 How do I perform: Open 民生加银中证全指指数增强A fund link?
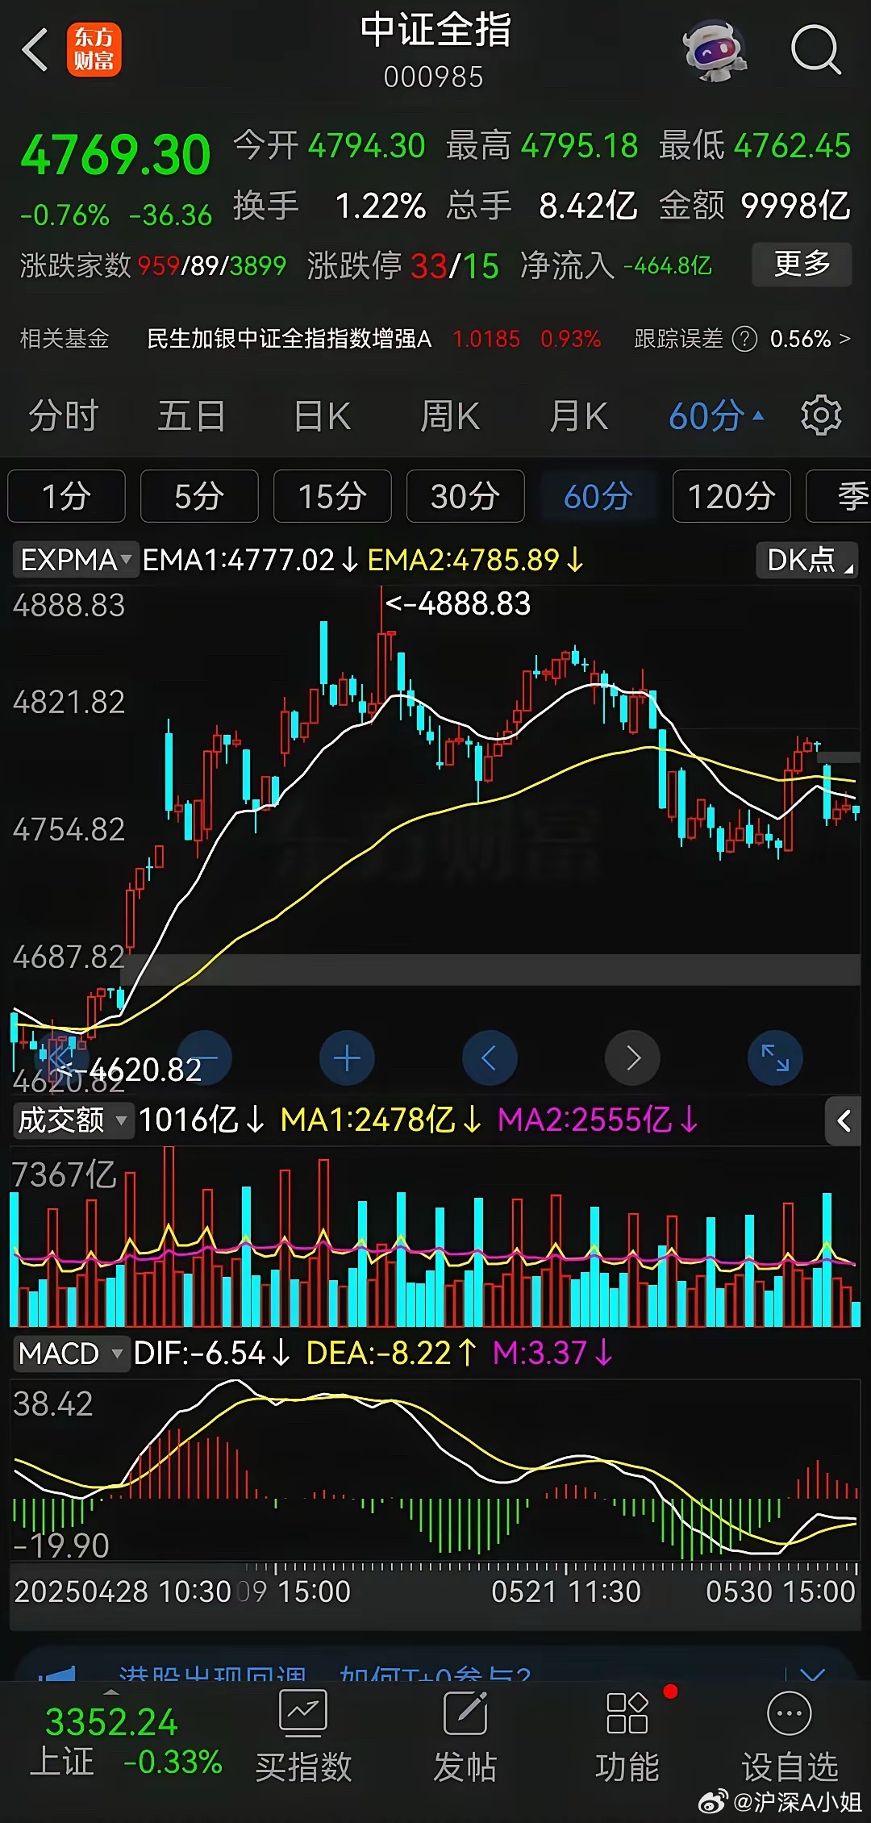tap(289, 339)
